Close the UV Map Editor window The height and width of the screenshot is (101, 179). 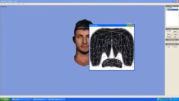click(133, 26)
